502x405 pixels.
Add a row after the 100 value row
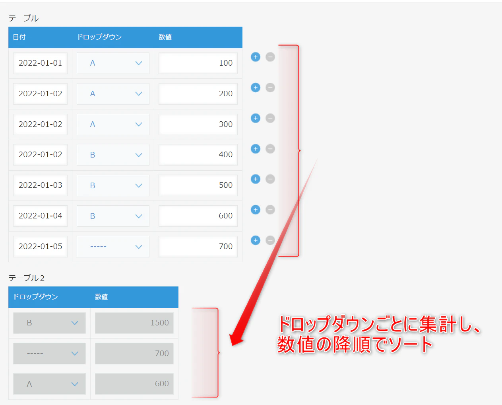coord(256,57)
